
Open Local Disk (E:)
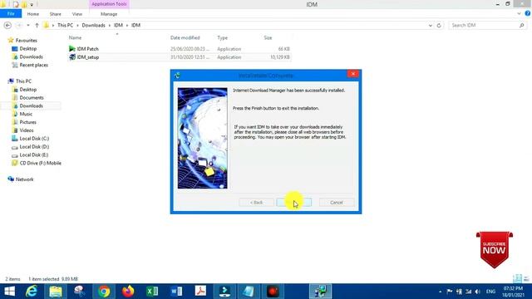click(33, 155)
